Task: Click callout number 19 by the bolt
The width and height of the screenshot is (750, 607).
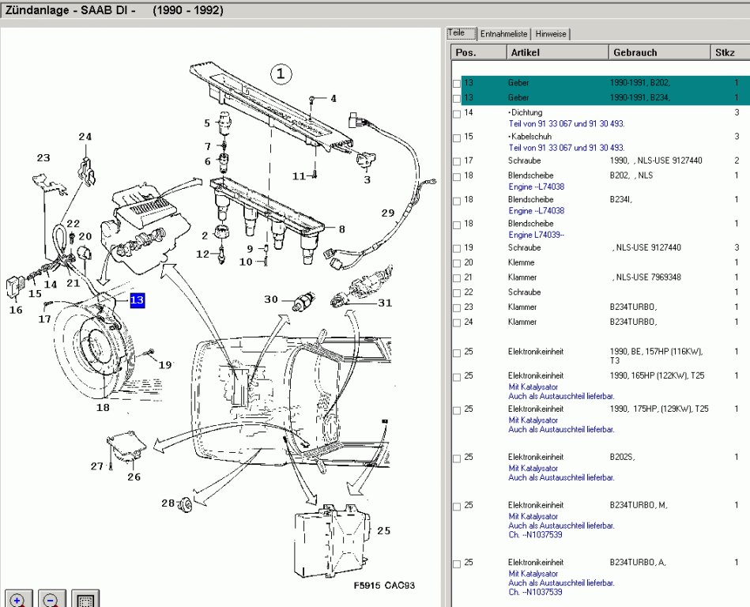Action: 165,365
